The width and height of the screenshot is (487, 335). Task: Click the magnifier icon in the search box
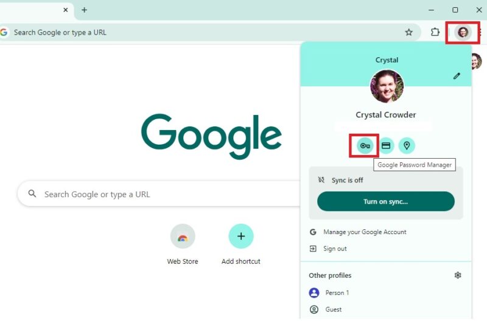[x=32, y=194]
